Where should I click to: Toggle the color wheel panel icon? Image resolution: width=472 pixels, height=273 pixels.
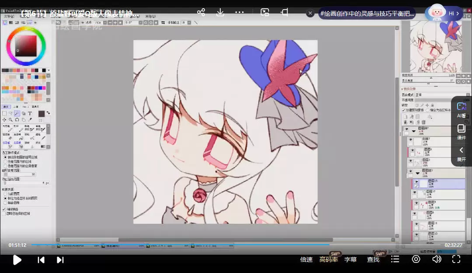pyautogui.click(x=5, y=23)
